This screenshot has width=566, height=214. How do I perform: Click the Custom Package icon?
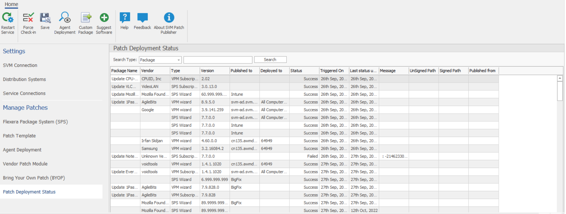[x=86, y=18]
